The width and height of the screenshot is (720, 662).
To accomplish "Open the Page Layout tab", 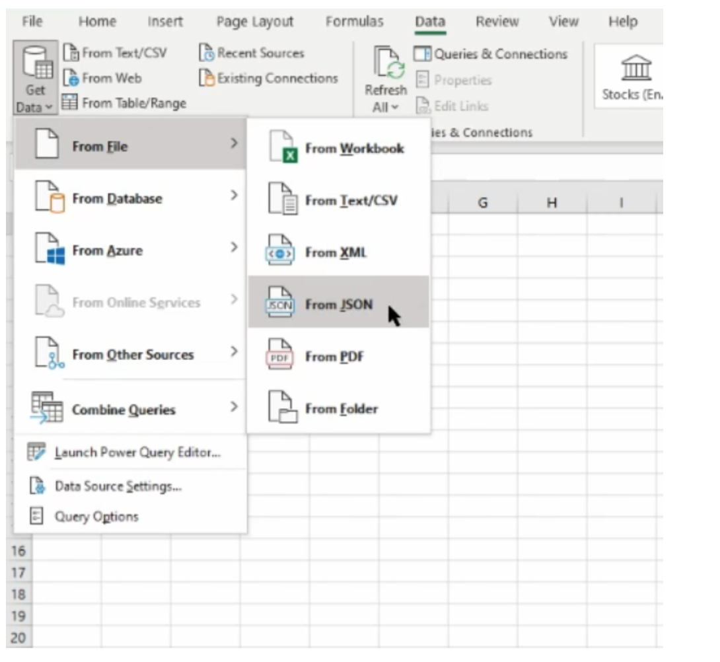I will click(255, 21).
